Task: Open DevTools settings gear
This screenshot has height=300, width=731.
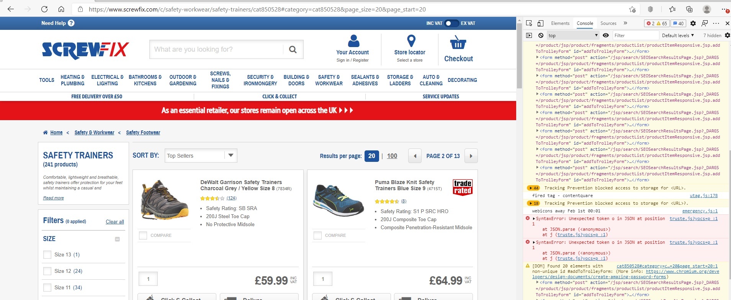Action: coord(693,23)
